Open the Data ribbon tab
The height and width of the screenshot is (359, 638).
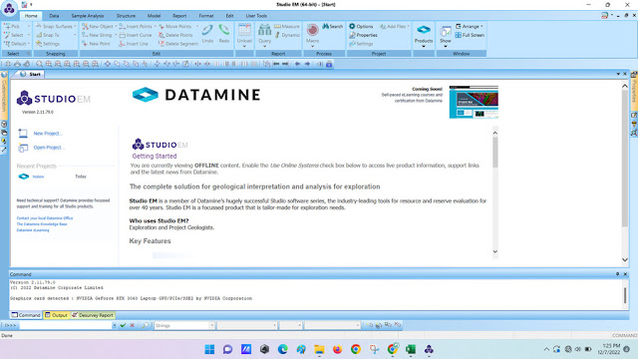pos(54,16)
